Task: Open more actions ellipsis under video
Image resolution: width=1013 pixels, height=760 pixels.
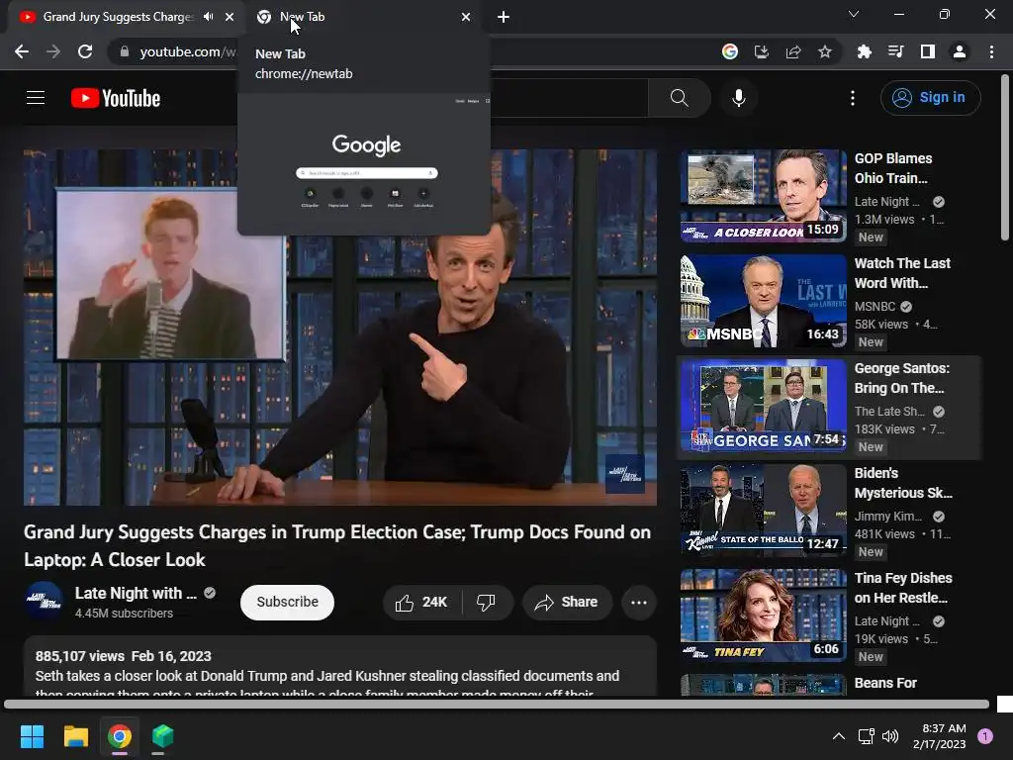Action: click(x=639, y=603)
